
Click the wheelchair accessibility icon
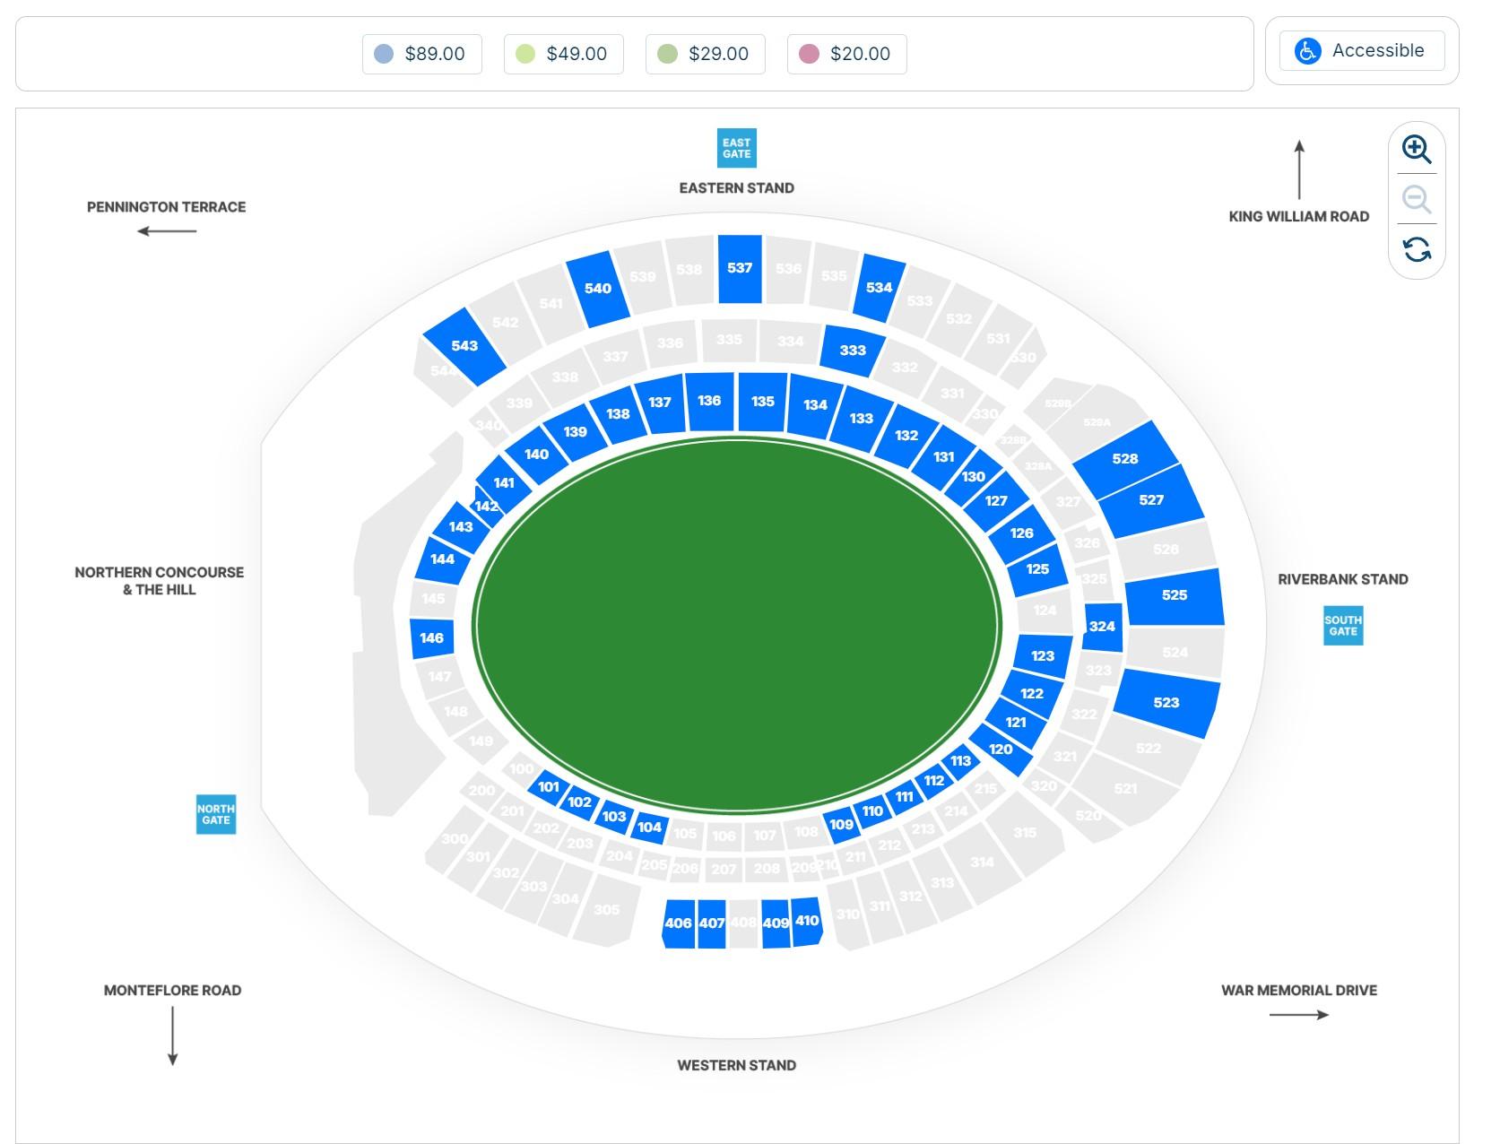tap(1307, 51)
